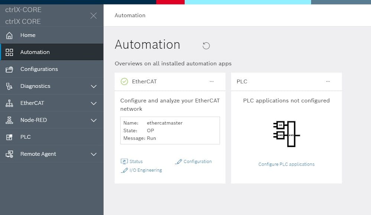Open the Diagnostics sidebar entry

pos(52,86)
